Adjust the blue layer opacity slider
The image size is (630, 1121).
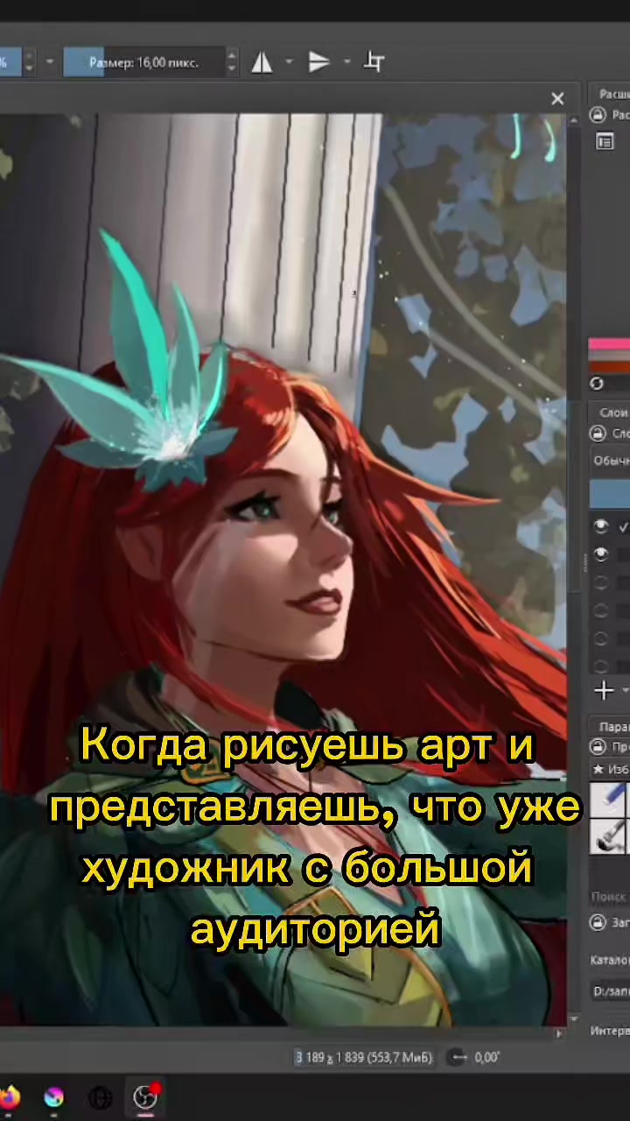tap(610, 492)
